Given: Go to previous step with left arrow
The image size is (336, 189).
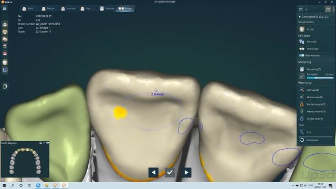Looking at the screenshot, I should click(153, 172).
